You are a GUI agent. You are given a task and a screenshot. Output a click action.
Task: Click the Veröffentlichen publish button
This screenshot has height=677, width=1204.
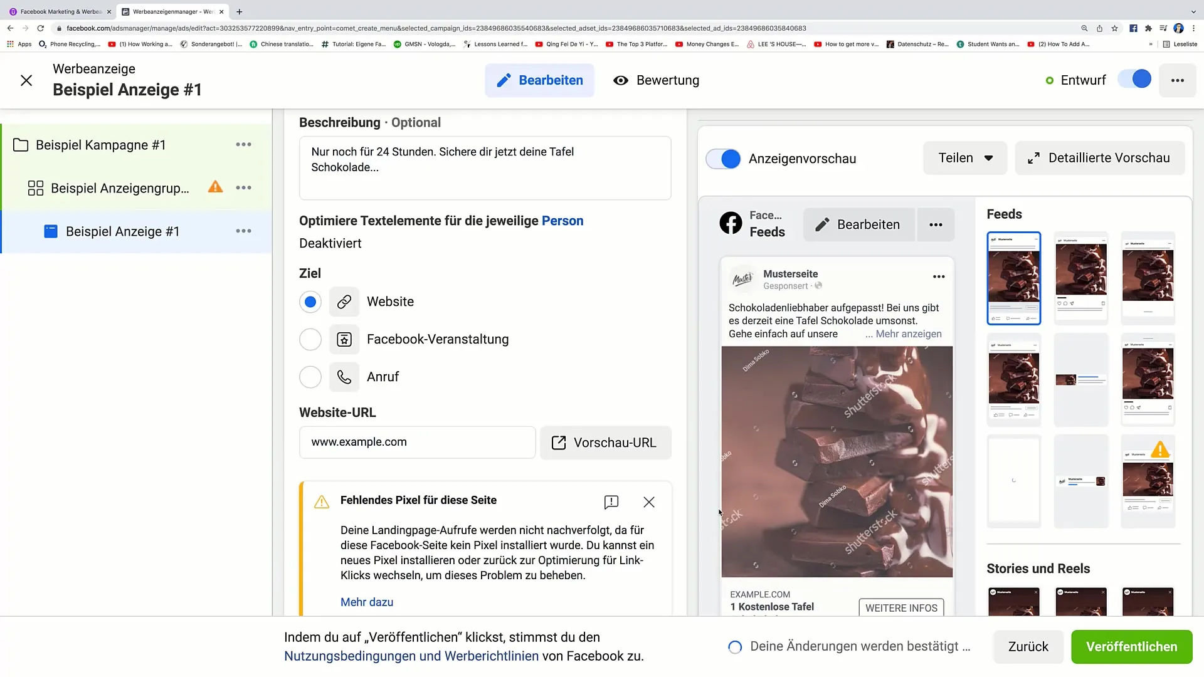(1131, 646)
